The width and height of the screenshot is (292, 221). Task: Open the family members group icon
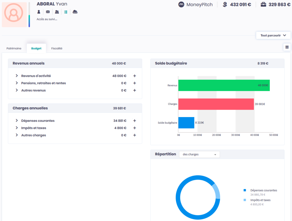(57, 12)
